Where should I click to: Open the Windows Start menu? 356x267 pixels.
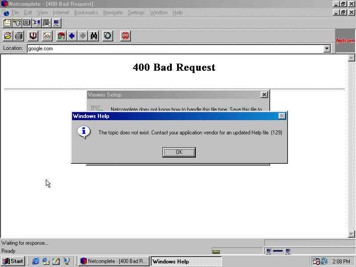pyautogui.click(x=13, y=261)
